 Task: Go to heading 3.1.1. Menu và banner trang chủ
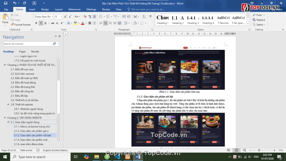click(x=32, y=126)
